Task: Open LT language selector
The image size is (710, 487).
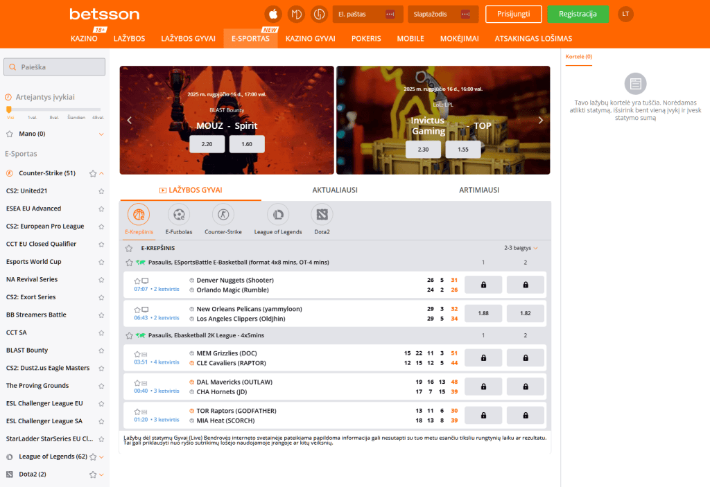Action: tap(625, 14)
